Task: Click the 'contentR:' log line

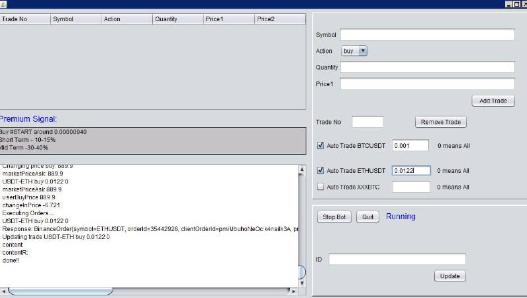Action: tap(15, 253)
